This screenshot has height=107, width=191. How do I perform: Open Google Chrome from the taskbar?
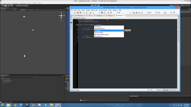coord(15,105)
